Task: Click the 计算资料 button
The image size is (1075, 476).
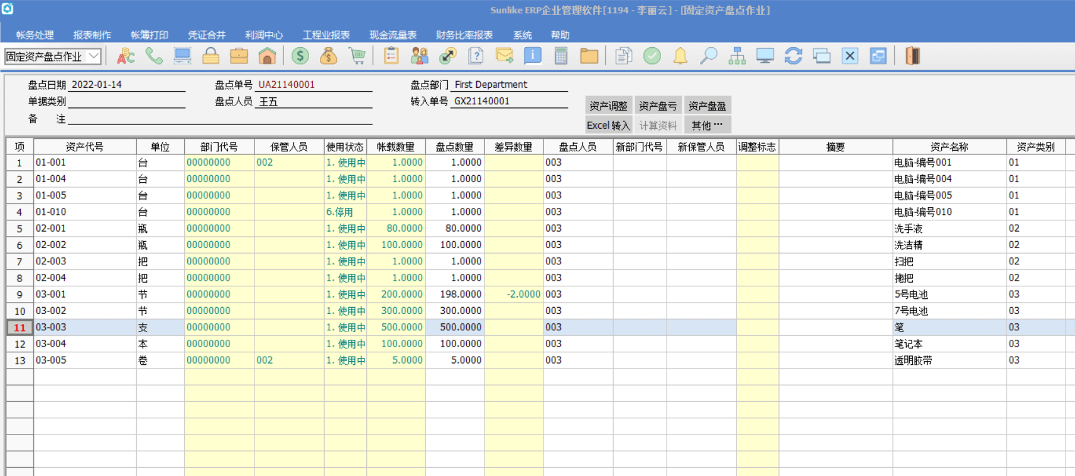Action: [x=658, y=125]
